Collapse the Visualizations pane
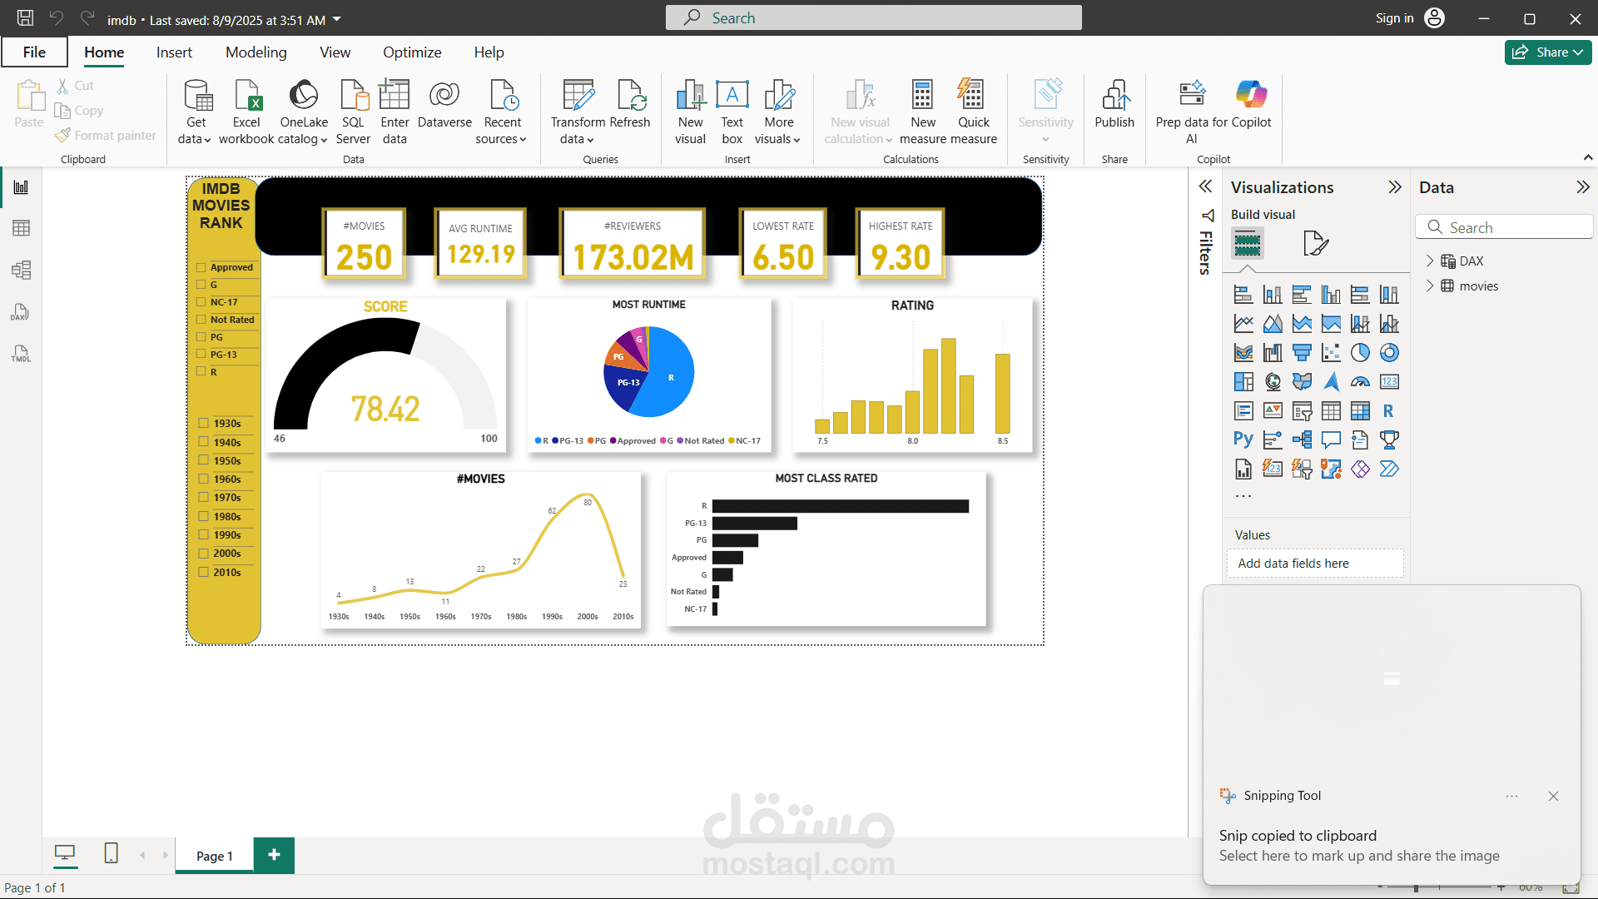Screen dimensions: 1598x899 1395,187
